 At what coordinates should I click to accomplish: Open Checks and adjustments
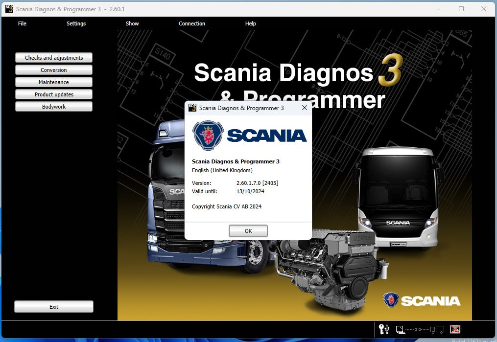tap(54, 58)
